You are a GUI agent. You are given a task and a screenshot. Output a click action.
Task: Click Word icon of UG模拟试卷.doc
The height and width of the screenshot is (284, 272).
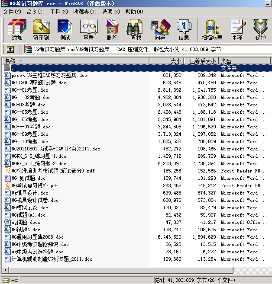pyautogui.click(x=7, y=207)
